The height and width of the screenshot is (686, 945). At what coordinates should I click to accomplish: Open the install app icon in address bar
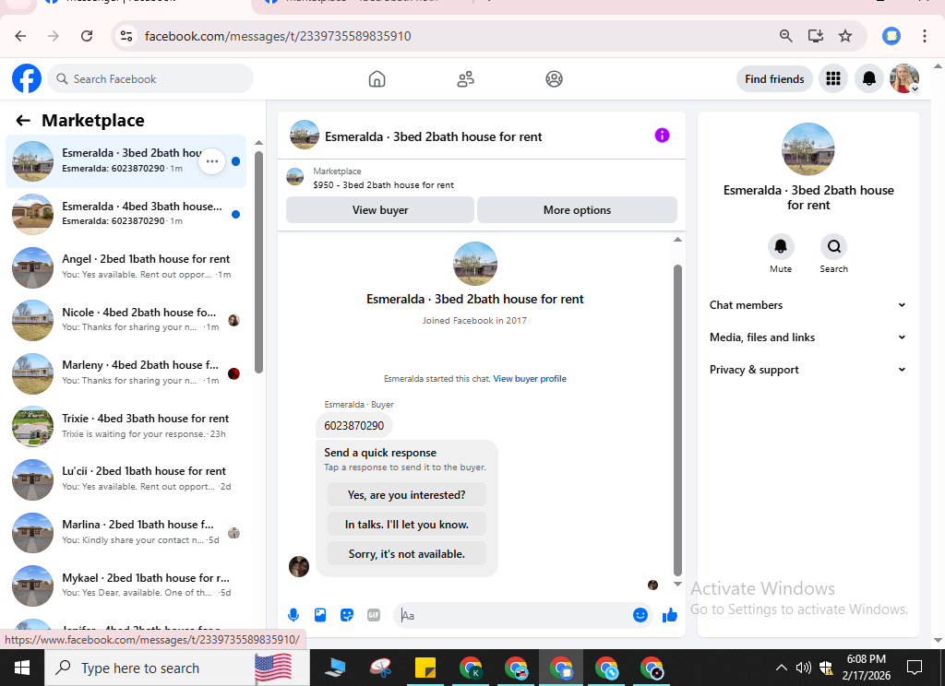click(816, 36)
